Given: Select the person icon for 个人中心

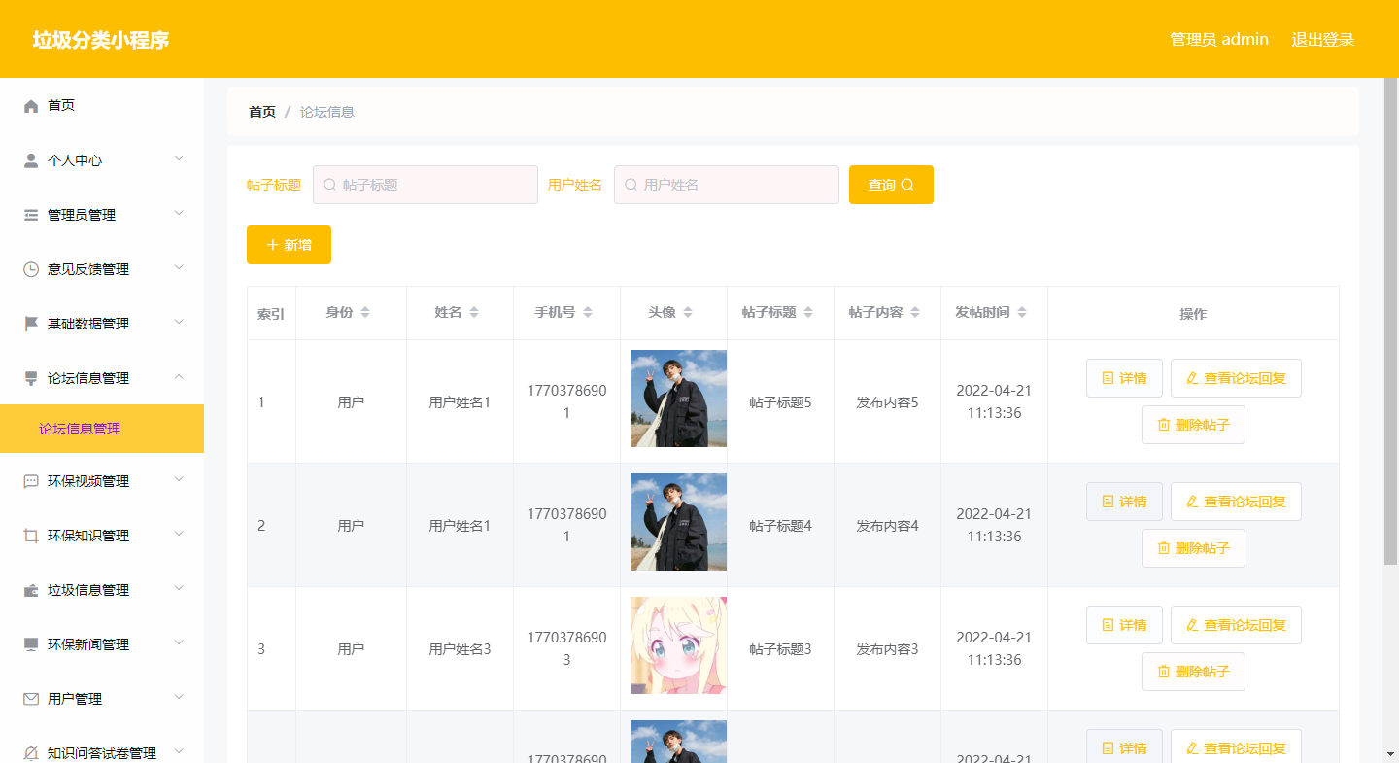Looking at the screenshot, I should tap(30, 158).
